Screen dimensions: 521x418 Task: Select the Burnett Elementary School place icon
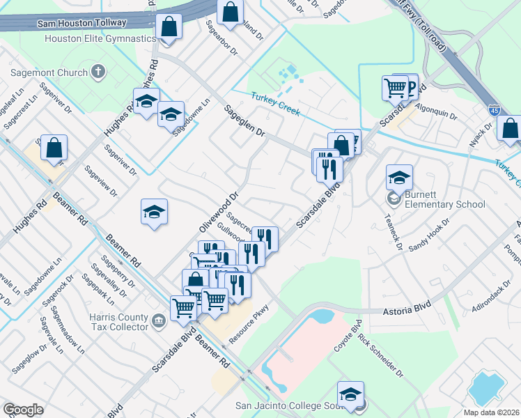click(x=394, y=199)
